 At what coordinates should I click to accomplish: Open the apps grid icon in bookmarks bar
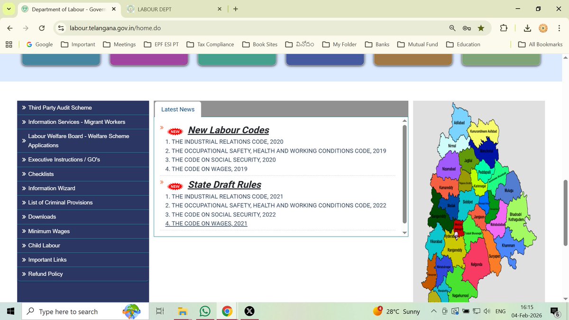pos(9,44)
